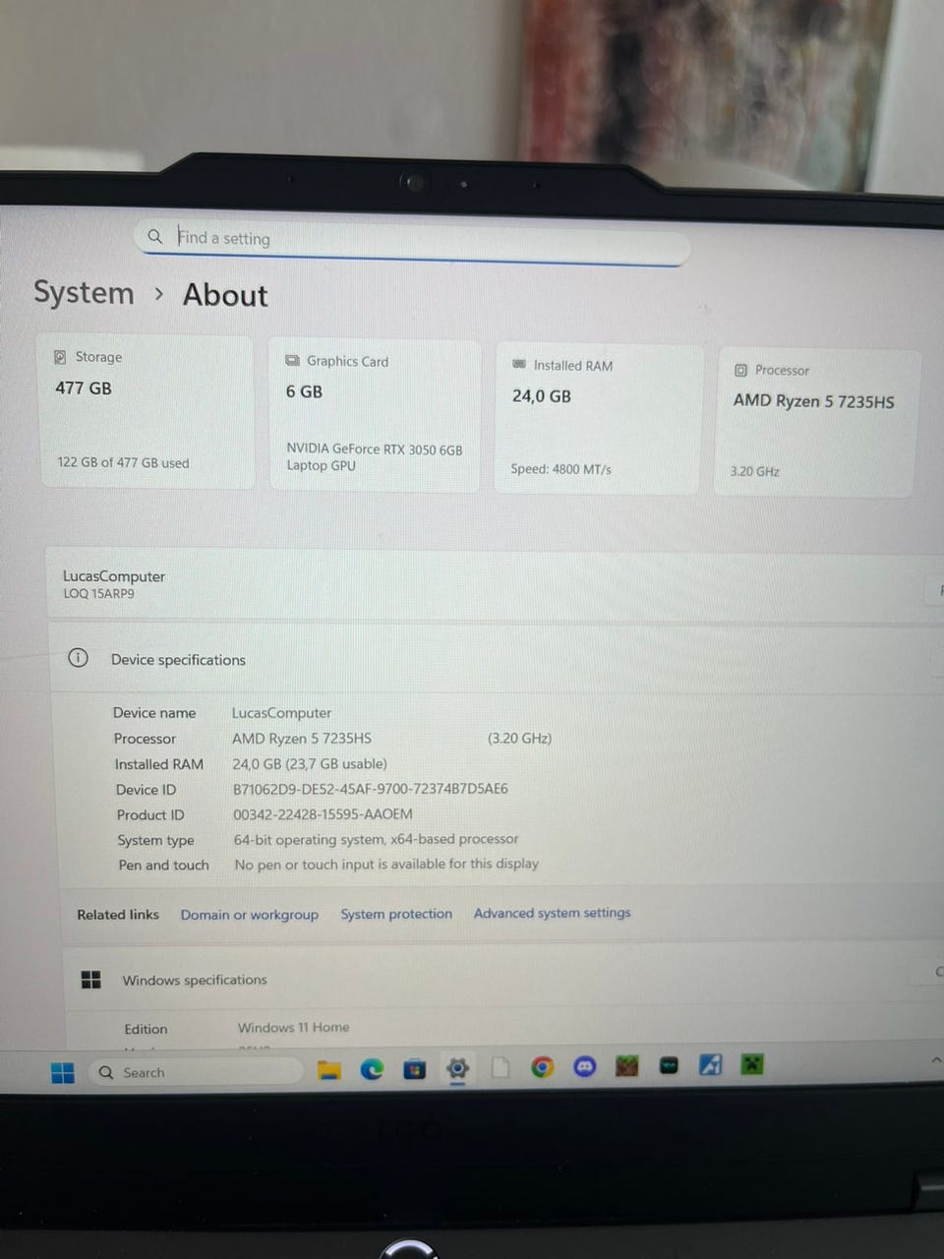Viewport: 944px width, 1259px height.
Task: Click the Processor card icon
Action: [740, 370]
